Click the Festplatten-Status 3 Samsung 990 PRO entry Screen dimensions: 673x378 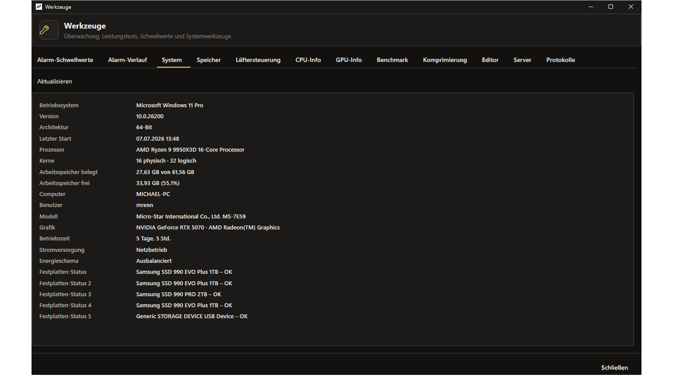[x=178, y=294]
